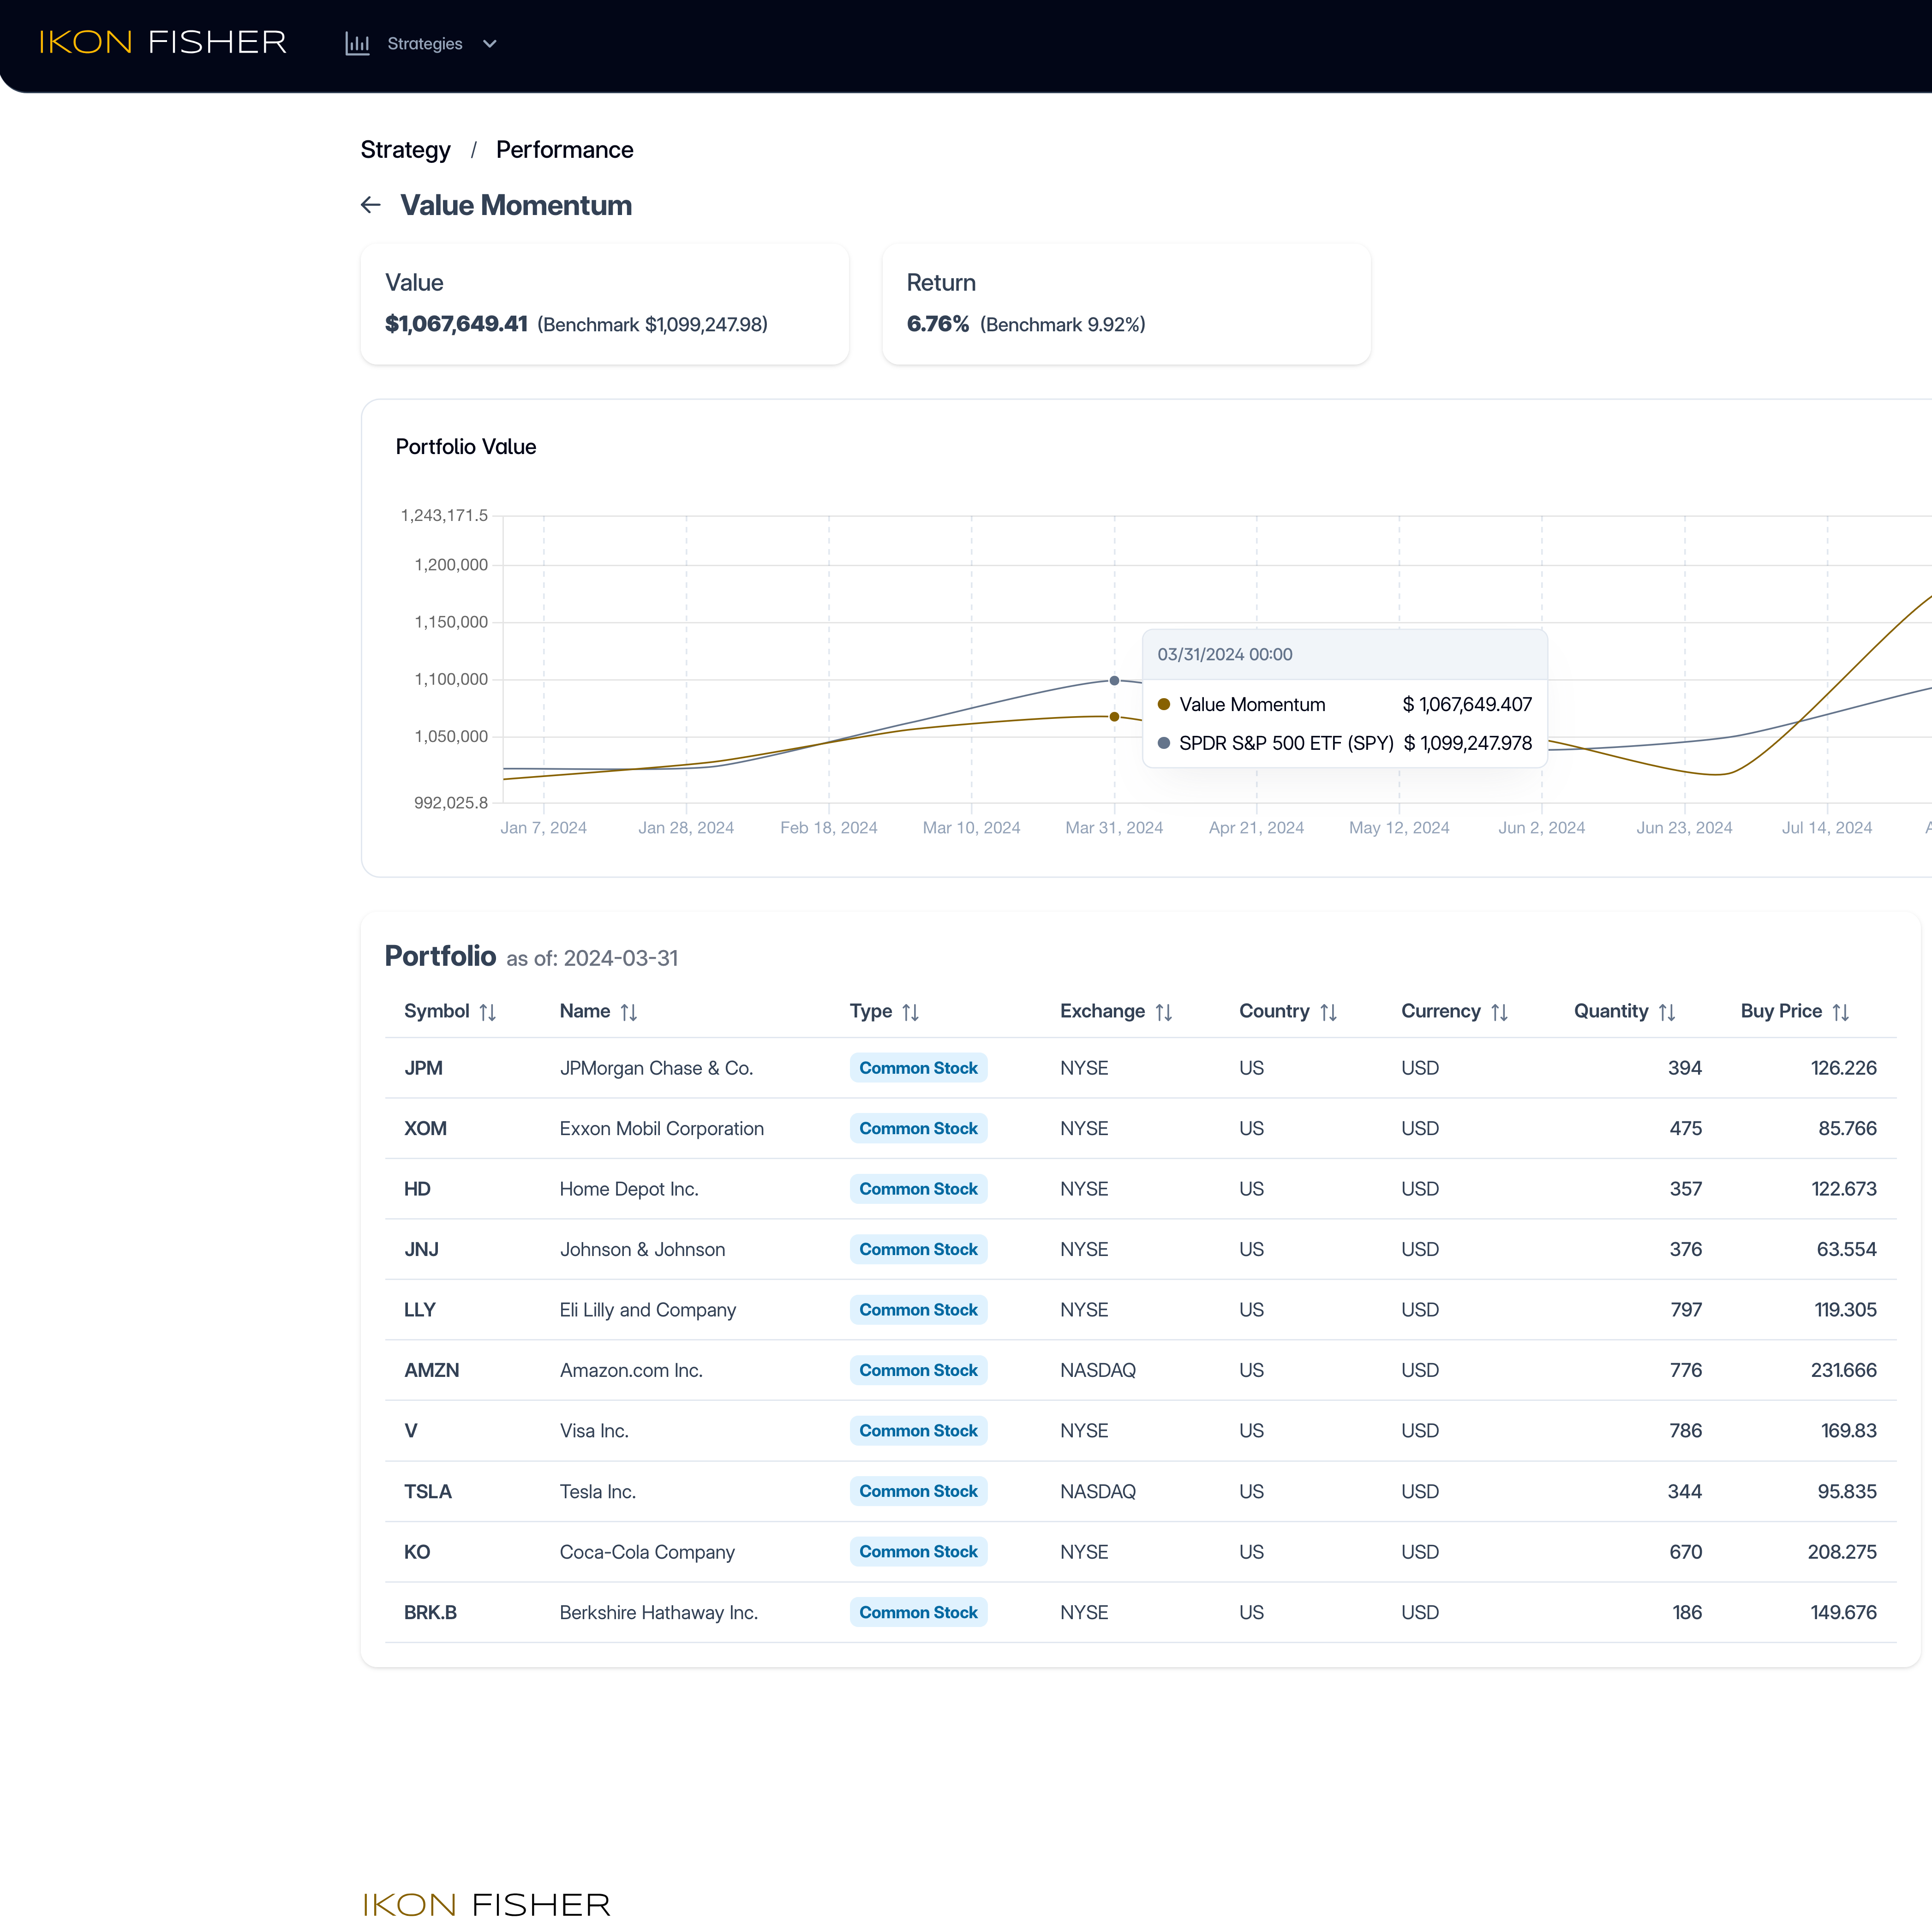Click the Symbol column header label
Image resolution: width=1932 pixels, height=1932 pixels.
tap(436, 1011)
